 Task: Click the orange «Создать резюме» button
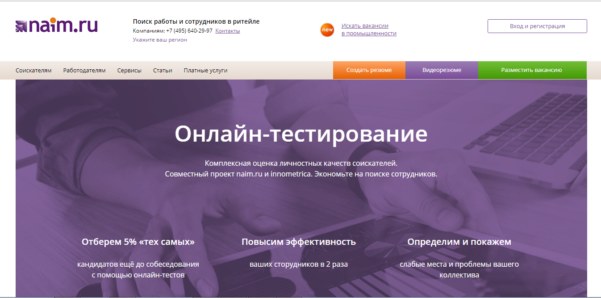(x=369, y=70)
